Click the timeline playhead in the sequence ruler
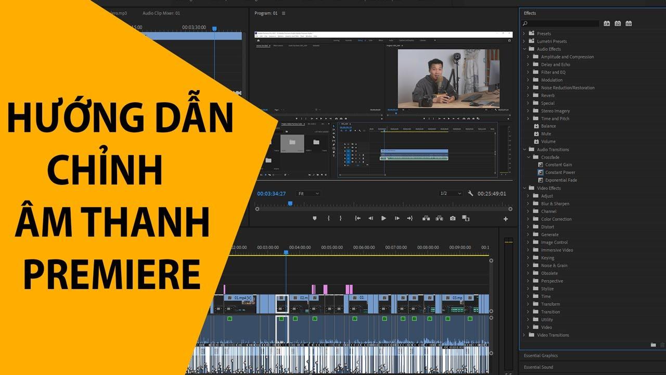Image resolution: width=666 pixels, height=375 pixels. point(286,253)
